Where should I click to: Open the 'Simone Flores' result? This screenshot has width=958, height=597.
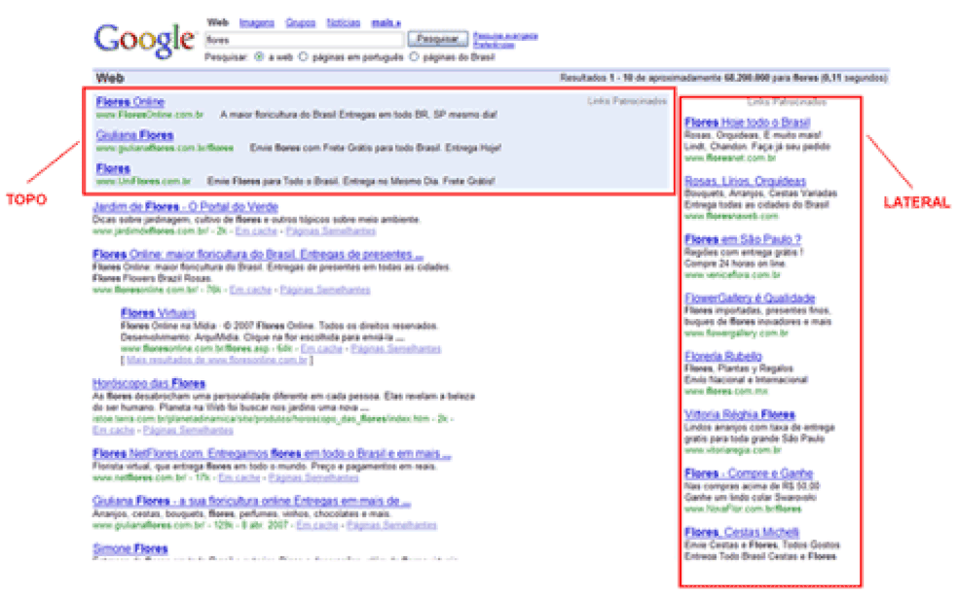tap(130, 548)
